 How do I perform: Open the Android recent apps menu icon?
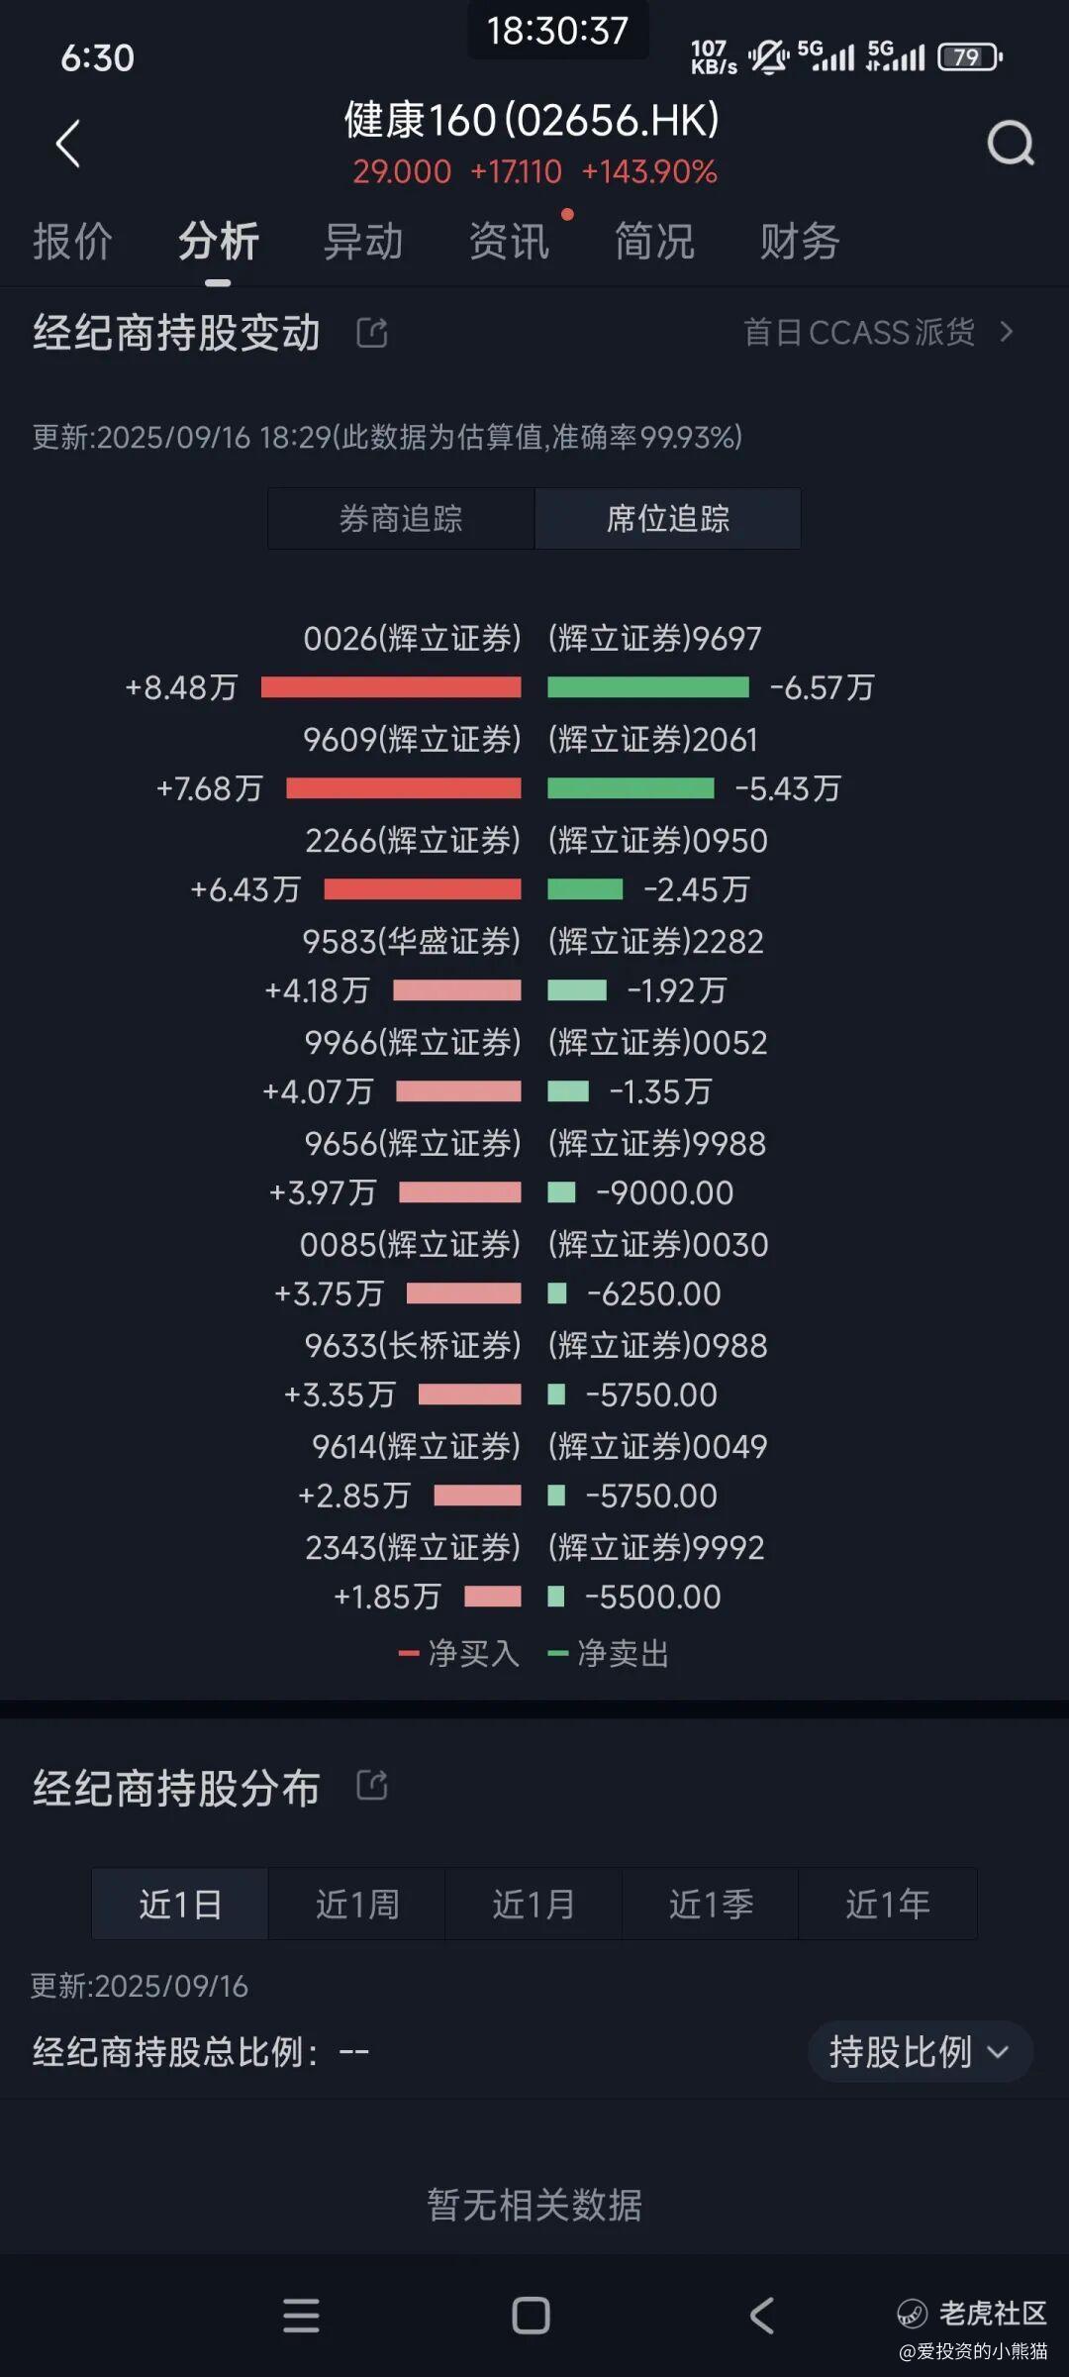coord(301,2316)
